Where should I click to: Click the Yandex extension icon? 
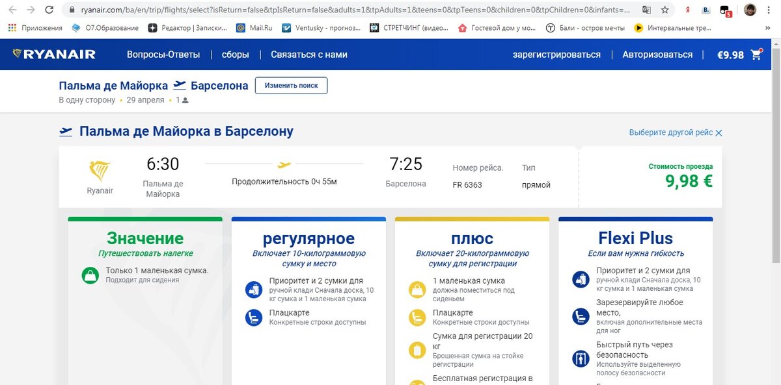(x=689, y=10)
